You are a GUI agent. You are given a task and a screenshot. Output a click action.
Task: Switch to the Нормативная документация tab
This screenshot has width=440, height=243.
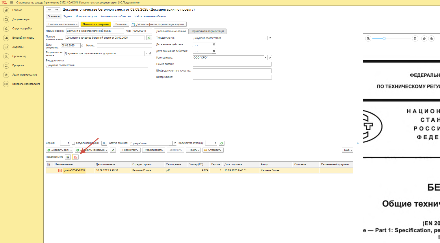click(x=207, y=31)
